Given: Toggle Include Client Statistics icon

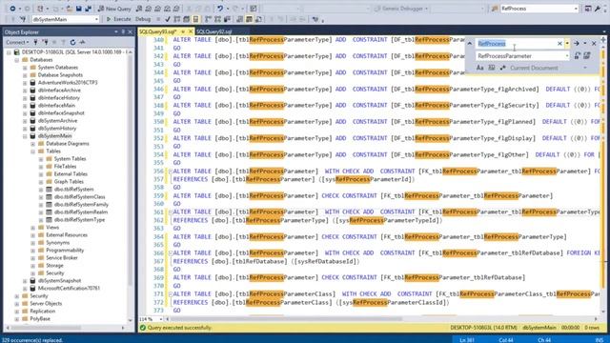Looking at the screenshot, I should tap(227, 19).
